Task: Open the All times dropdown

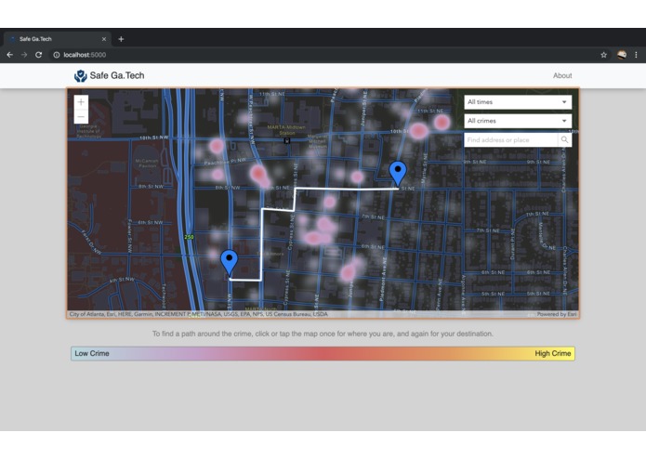Action: pos(518,102)
